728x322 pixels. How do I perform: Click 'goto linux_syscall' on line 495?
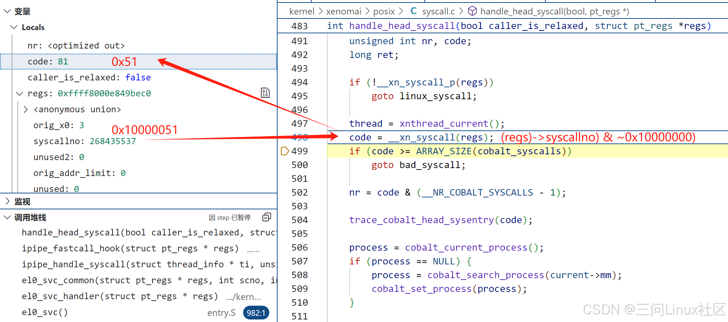(424, 96)
